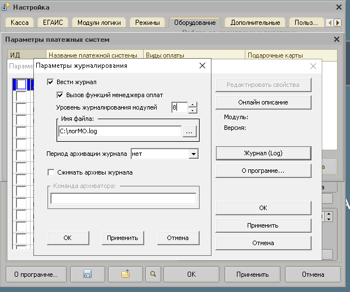The image size is (350, 292).
Task: Click the Онлайн описание button
Action: 263,102
